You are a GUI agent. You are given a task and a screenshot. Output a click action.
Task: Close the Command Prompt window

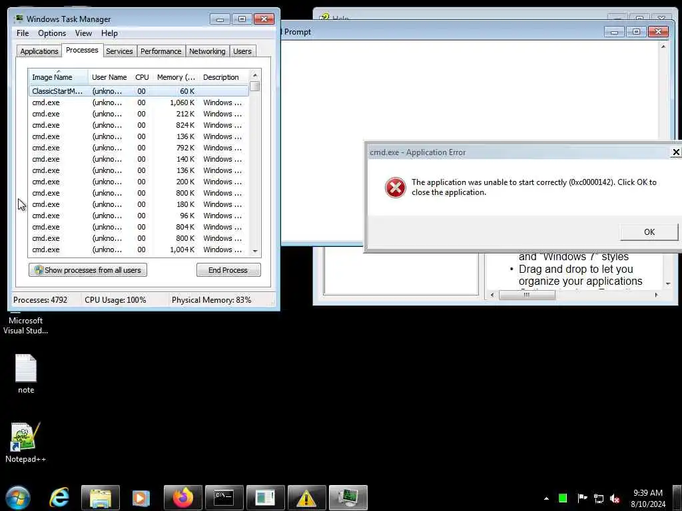(658, 32)
